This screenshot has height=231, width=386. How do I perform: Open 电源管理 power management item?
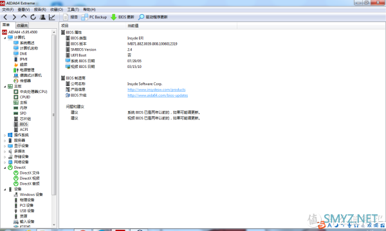pyautogui.click(x=24, y=70)
